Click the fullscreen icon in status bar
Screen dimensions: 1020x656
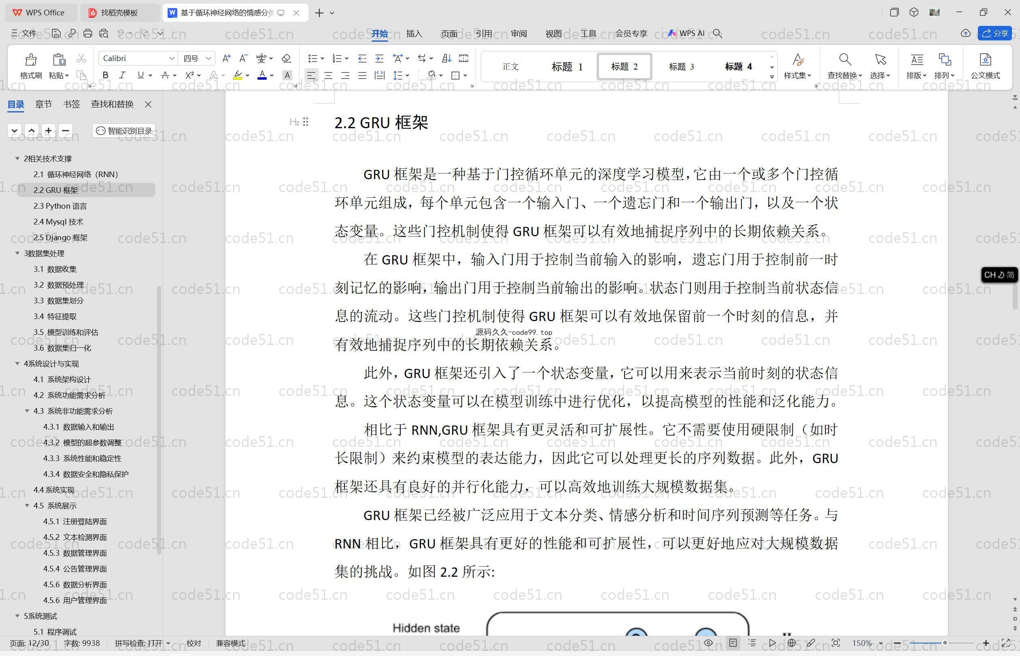[1005, 643]
